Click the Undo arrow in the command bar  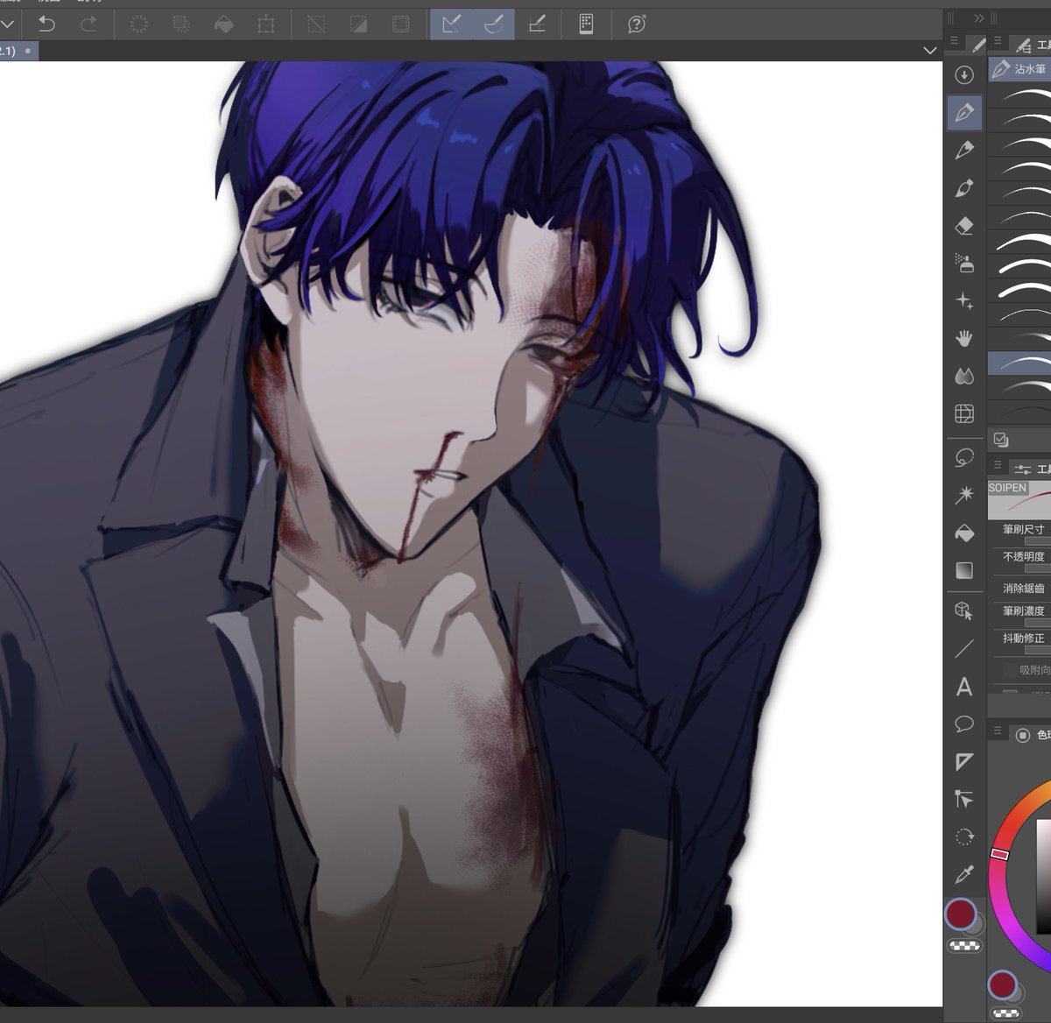[46, 24]
